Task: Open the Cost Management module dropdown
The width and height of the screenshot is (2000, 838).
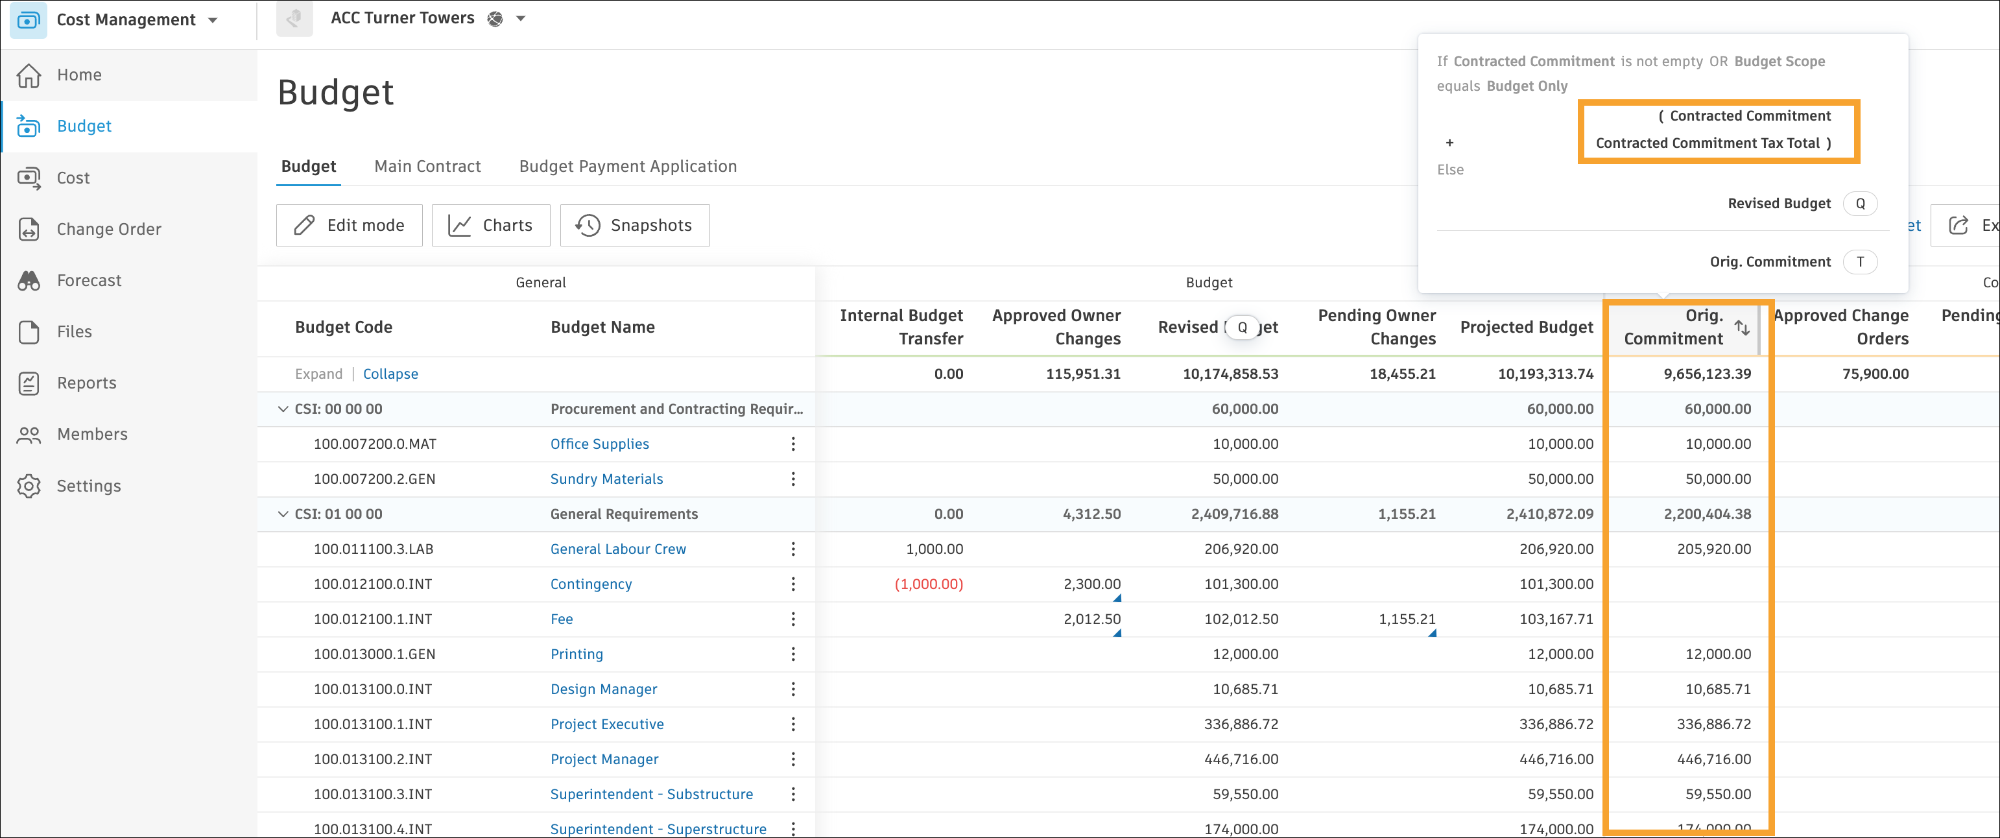Action: pos(212,20)
